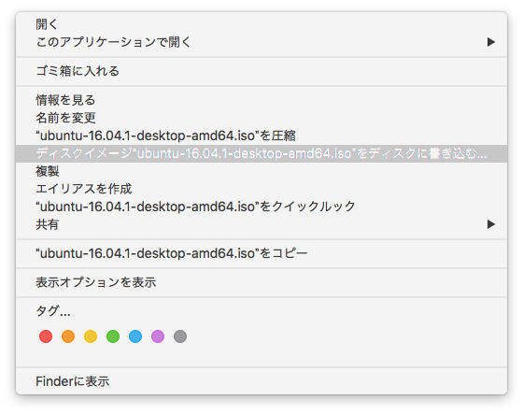Apply the yellow tag color
The width and height of the screenshot is (523, 414).
91,336
